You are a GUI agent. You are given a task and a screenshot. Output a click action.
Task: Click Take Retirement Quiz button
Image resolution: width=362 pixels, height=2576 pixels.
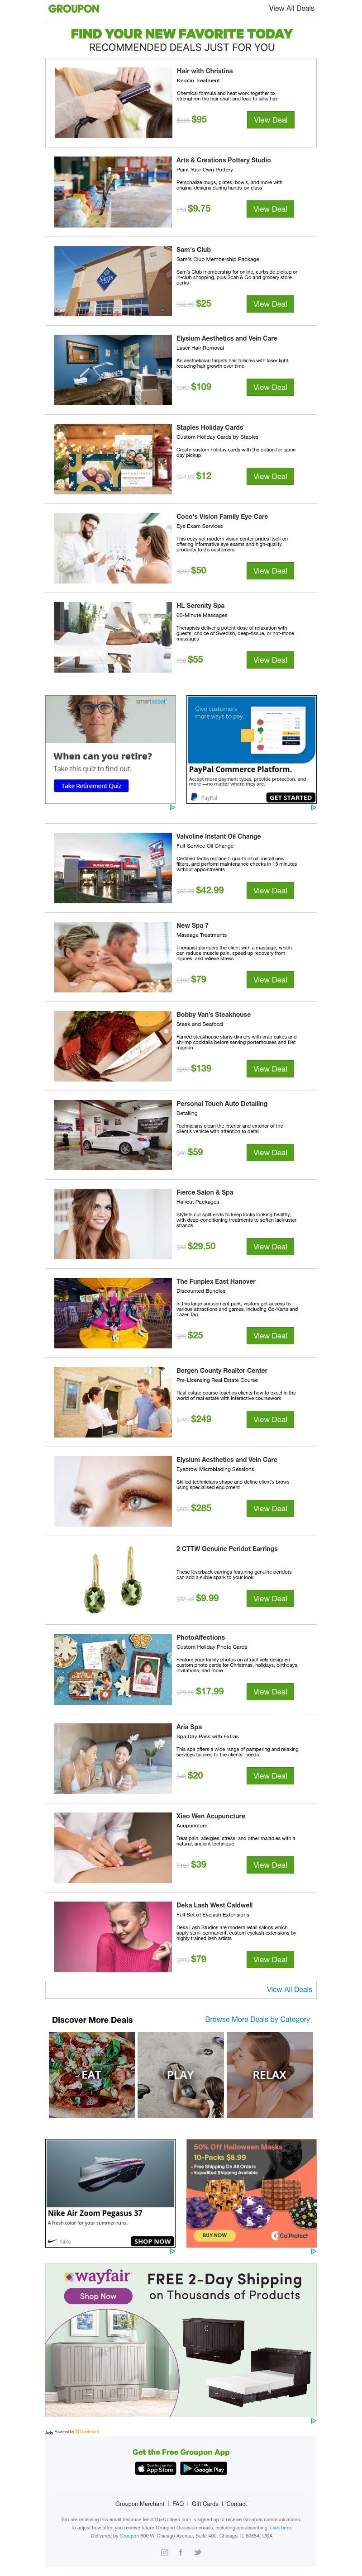91,786
